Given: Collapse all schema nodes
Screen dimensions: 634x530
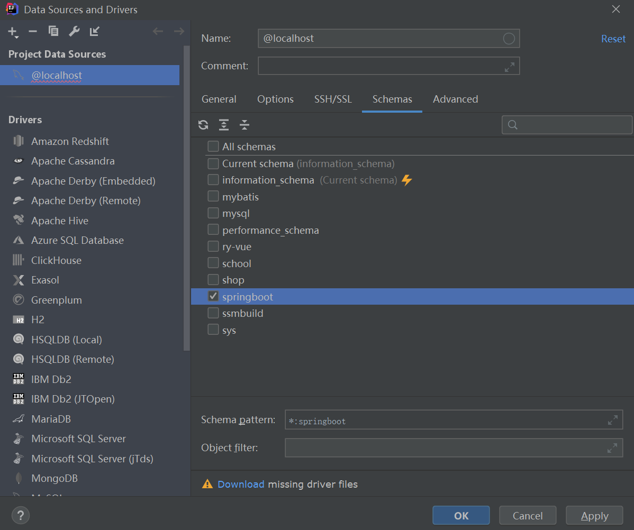Looking at the screenshot, I should [x=244, y=125].
